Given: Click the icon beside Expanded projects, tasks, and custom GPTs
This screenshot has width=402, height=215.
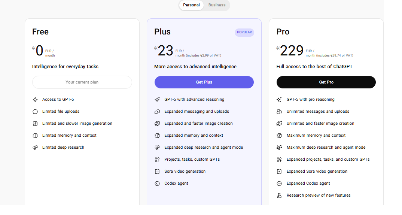Looking at the screenshot, I should point(279,160).
